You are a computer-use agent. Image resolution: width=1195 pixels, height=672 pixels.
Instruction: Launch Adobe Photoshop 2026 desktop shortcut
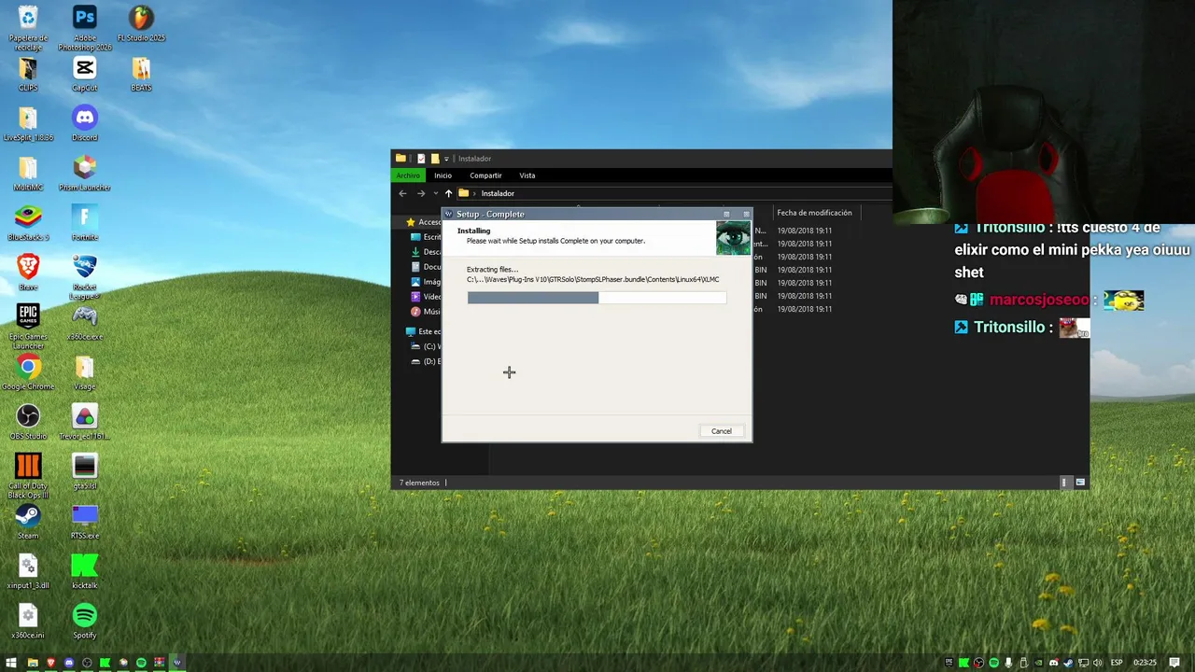[x=84, y=28]
